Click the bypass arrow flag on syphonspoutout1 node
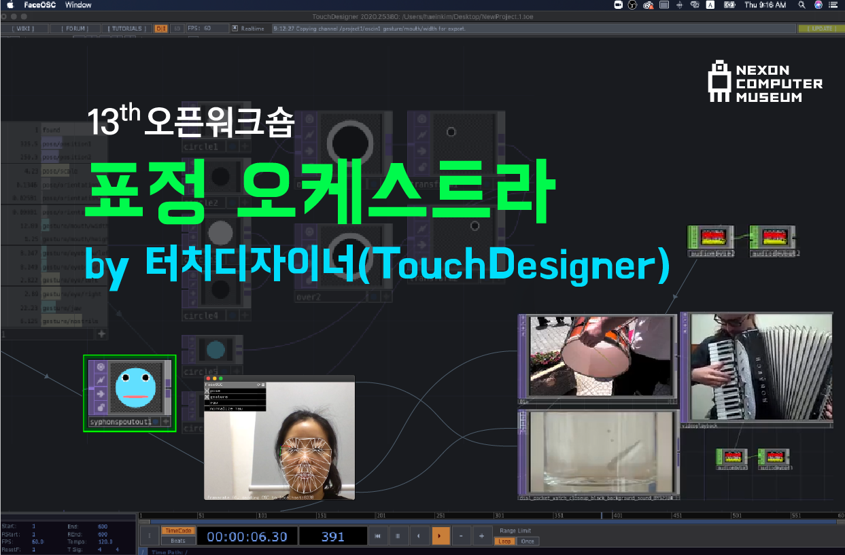The width and height of the screenshot is (845, 555). (101, 394)
